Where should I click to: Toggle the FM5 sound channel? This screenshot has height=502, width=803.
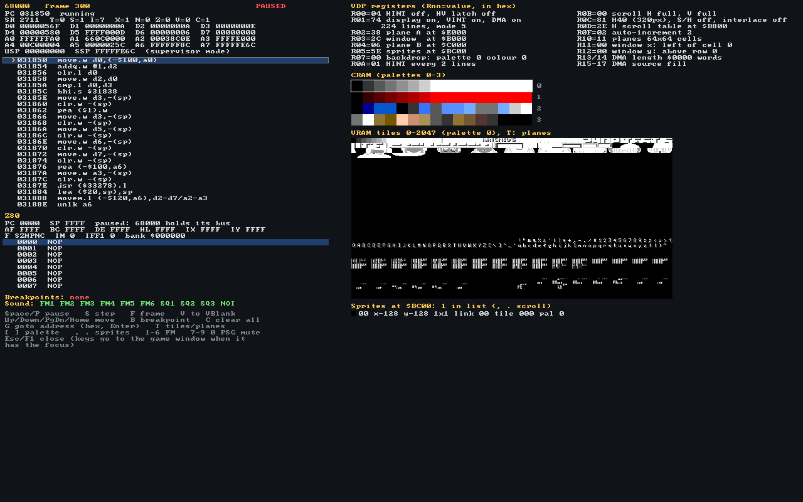(127, 304)
